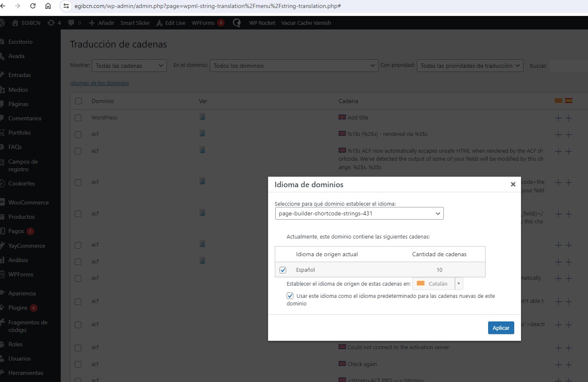Open the view document icon for WordPress row
Viewport: 588px width, 382px height.
coord(202,117)
